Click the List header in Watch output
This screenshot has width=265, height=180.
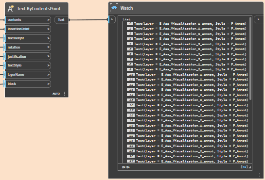click(x=126, y=19)
